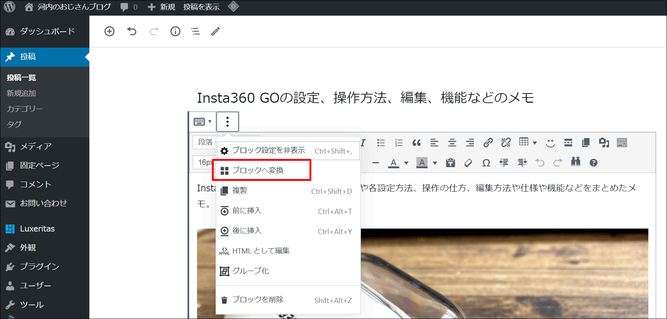This screenshot has width=667, height=319.
Task: Open プラグイン in sidebar
Action: pos(45,267)
